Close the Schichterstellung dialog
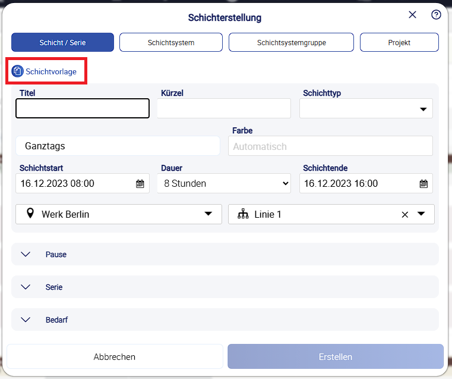This screenshot has width=452, height=379. tap(412, 15)
